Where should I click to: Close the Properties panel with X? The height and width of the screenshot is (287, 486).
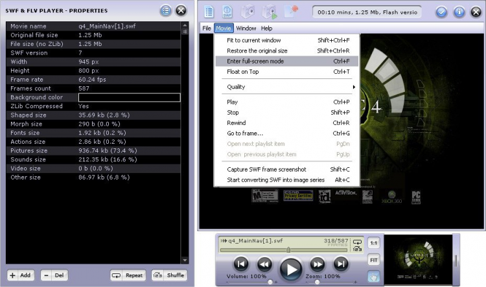click(x=181, y=10)
